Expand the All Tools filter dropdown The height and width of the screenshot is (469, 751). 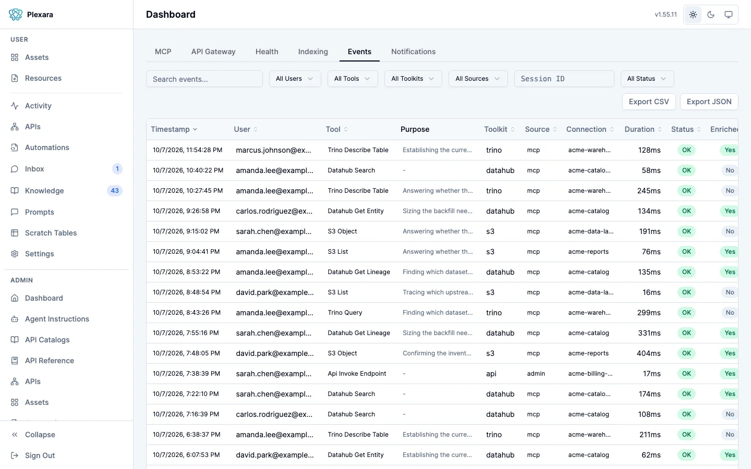tap(353, 79)
